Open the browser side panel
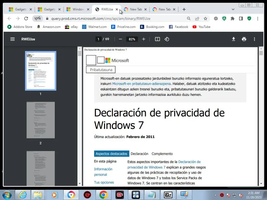Screen dimensions: 267x200 241,18
